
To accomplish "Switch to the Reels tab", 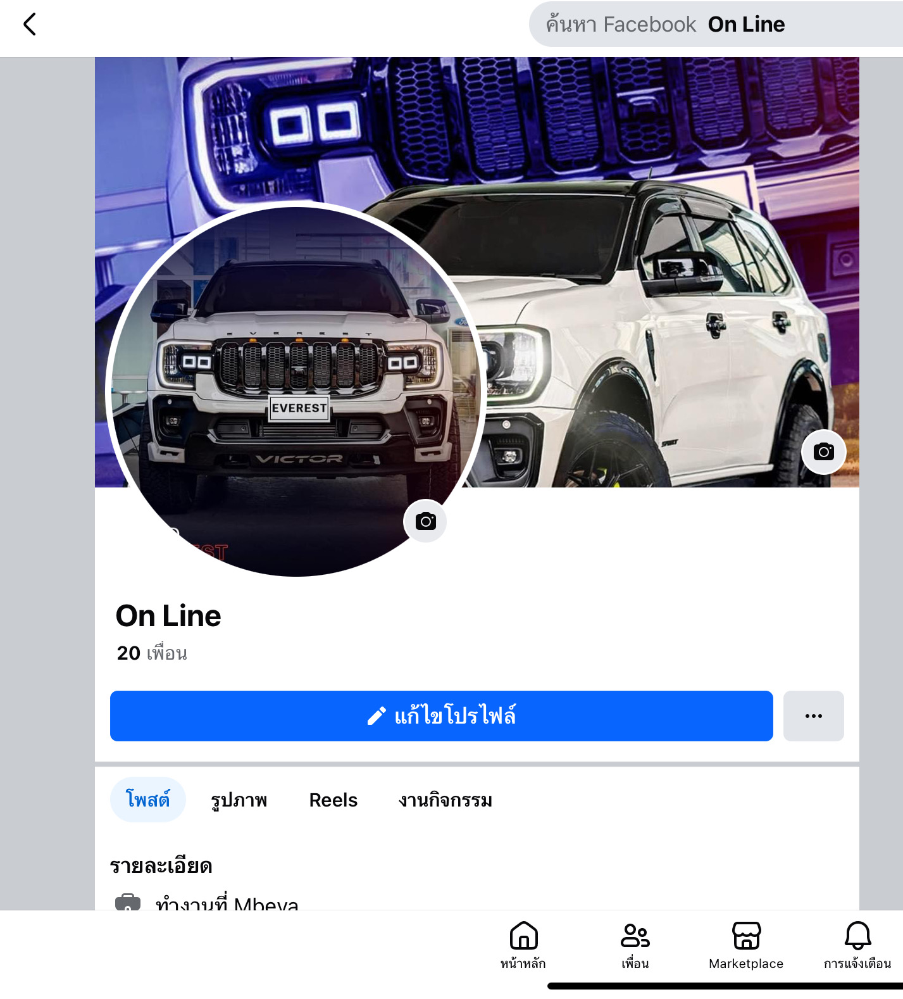I will pyautogui.click(x=333, y=800).
